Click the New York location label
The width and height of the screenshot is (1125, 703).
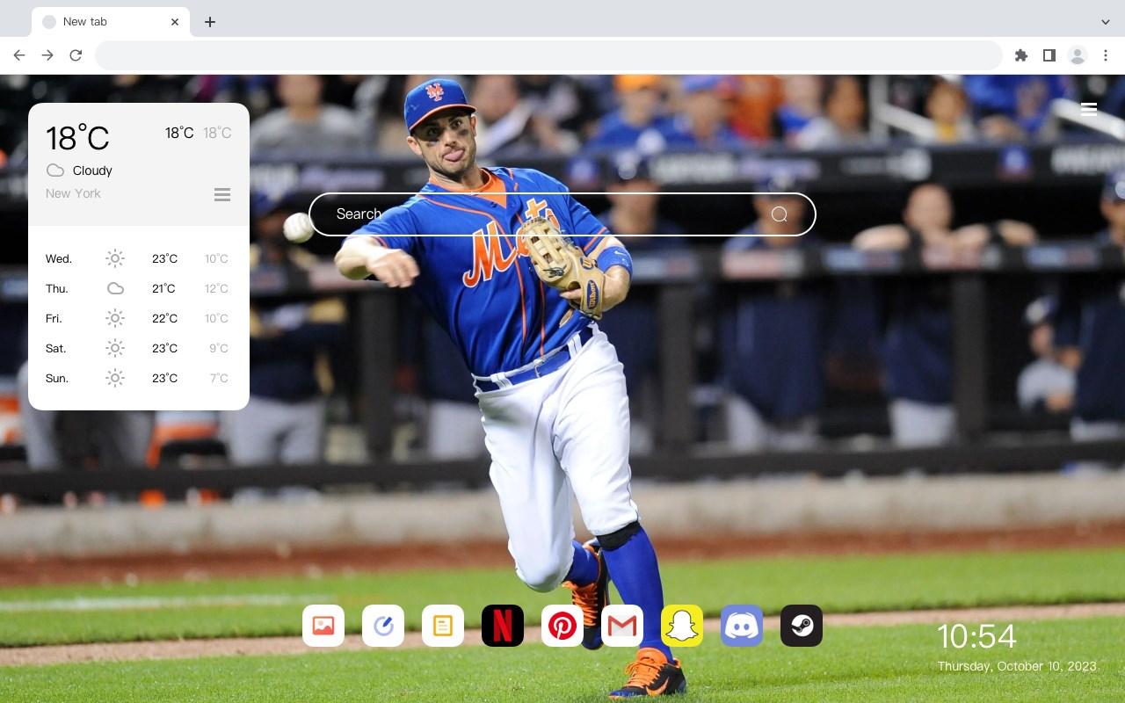(73, 193)
